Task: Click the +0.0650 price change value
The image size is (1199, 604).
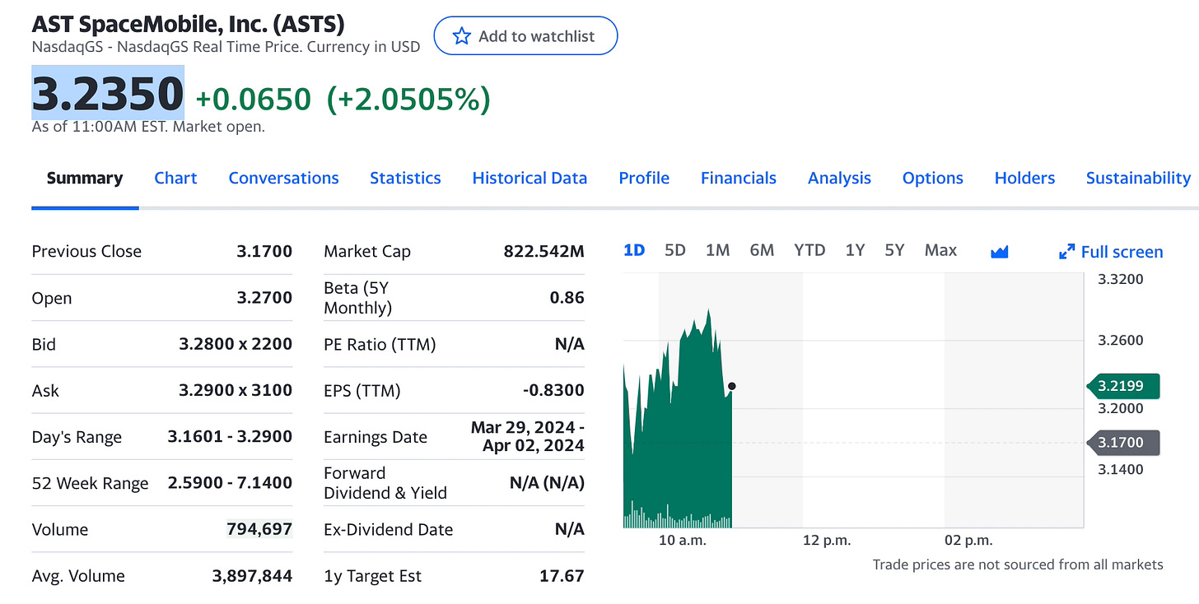Action: coord(253,99)
